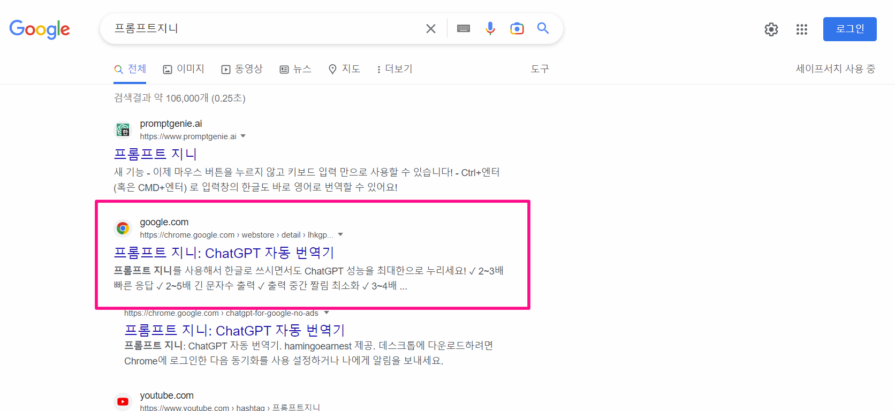Click the chatgpt-for-google-no-ads breadcrumb URL
Screen dimensions: 895x411
click(221, 313)
